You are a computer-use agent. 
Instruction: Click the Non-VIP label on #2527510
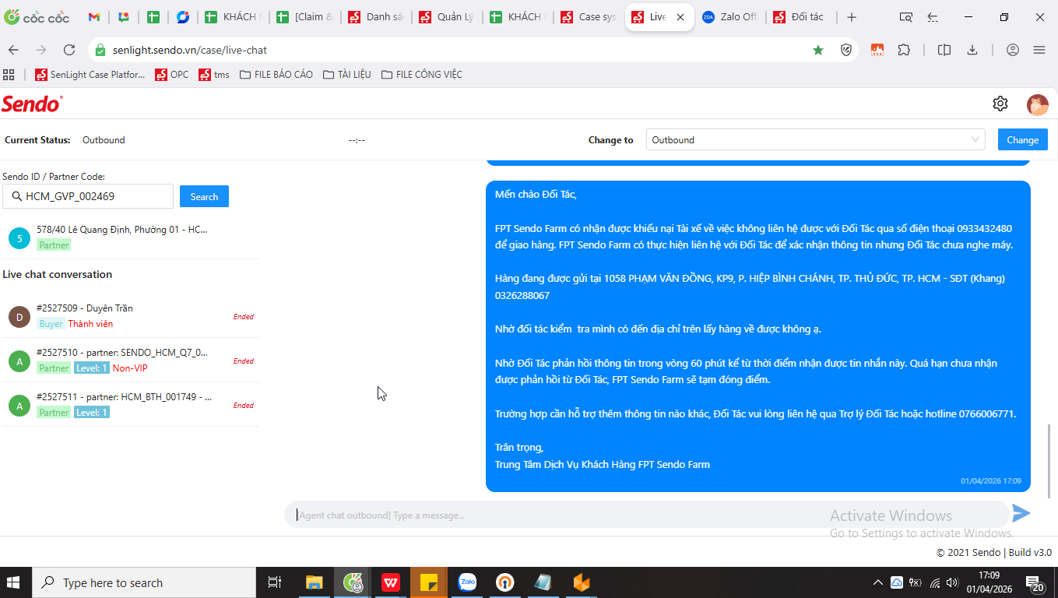[x=130, y=368]
